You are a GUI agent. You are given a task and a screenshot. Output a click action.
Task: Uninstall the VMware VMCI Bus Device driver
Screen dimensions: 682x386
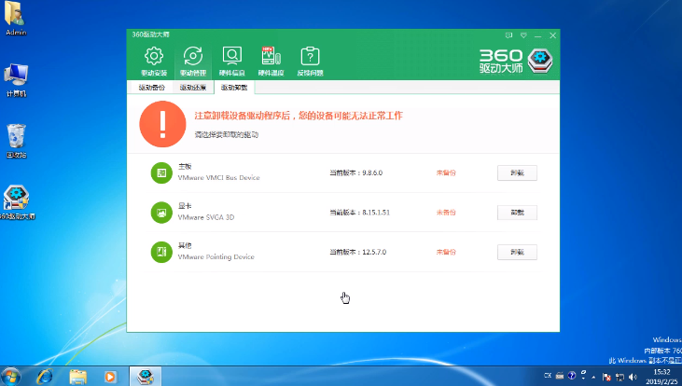point(517,172)
